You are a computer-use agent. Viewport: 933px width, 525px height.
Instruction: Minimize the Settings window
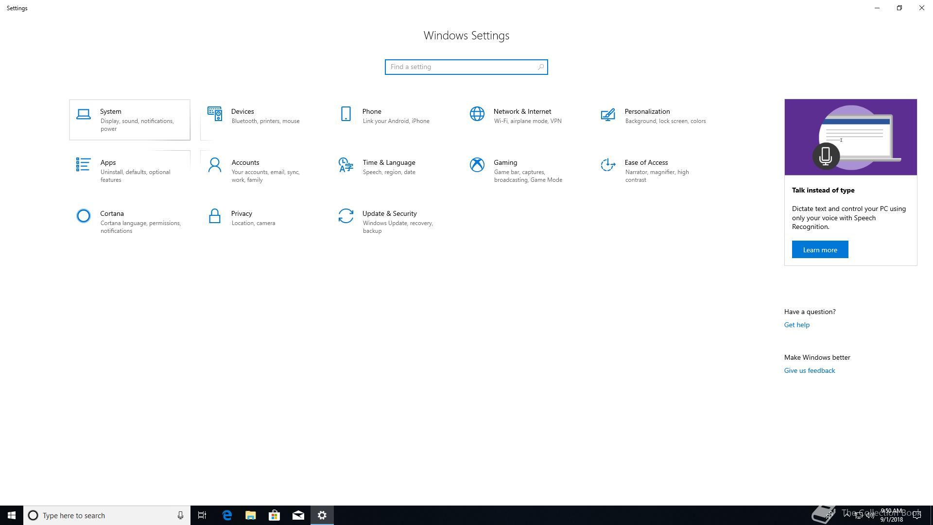click(x=877, y=8)
